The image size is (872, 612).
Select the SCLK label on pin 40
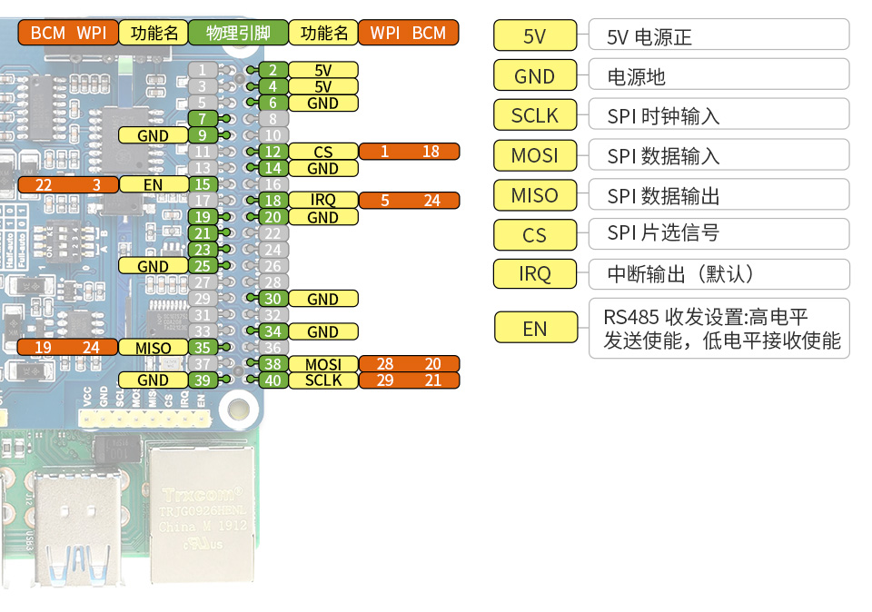pos(322,380)
